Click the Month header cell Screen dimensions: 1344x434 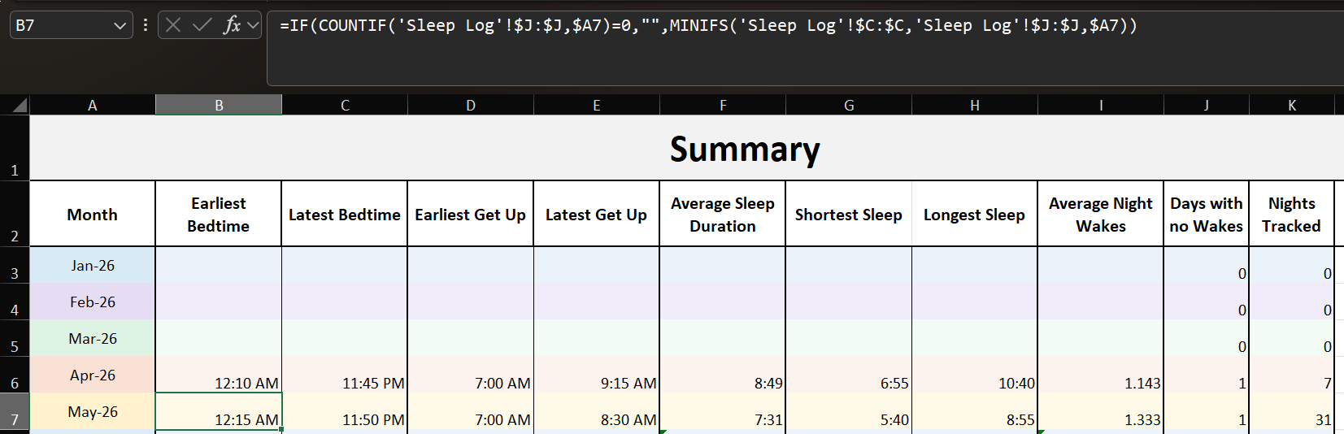coord(93,215)
